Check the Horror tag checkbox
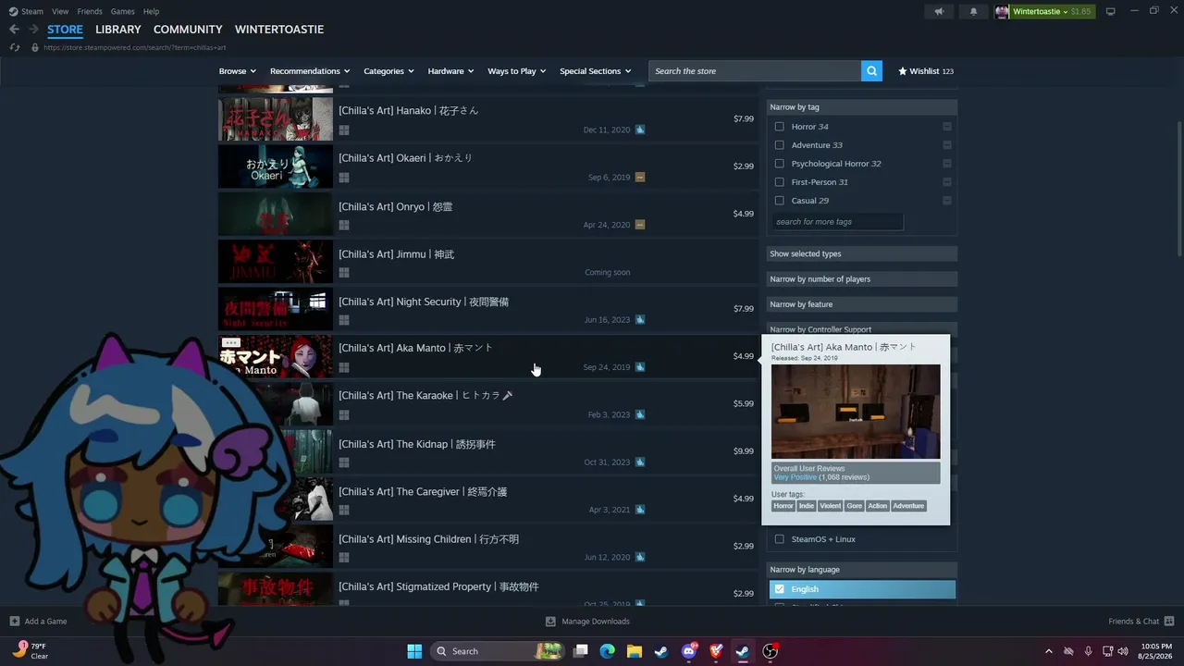1184x666 pixels. (780, 127)
